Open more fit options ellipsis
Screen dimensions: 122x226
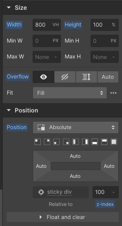[113, 93]
